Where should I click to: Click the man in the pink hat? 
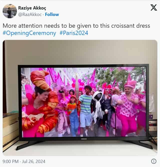(128, 107)
